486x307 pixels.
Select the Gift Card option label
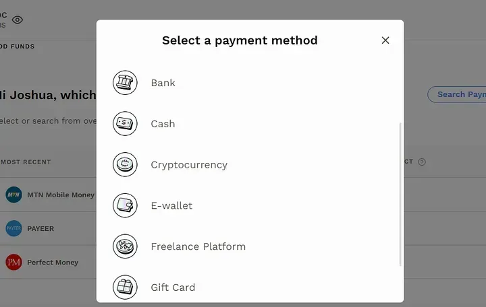[x=173, y=287]
